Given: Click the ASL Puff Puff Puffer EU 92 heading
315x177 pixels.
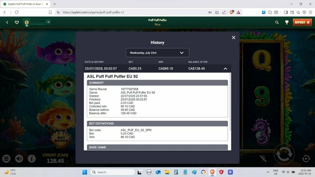Looking at the screenshot, I should pyautogui.click(x=112, y=76).
